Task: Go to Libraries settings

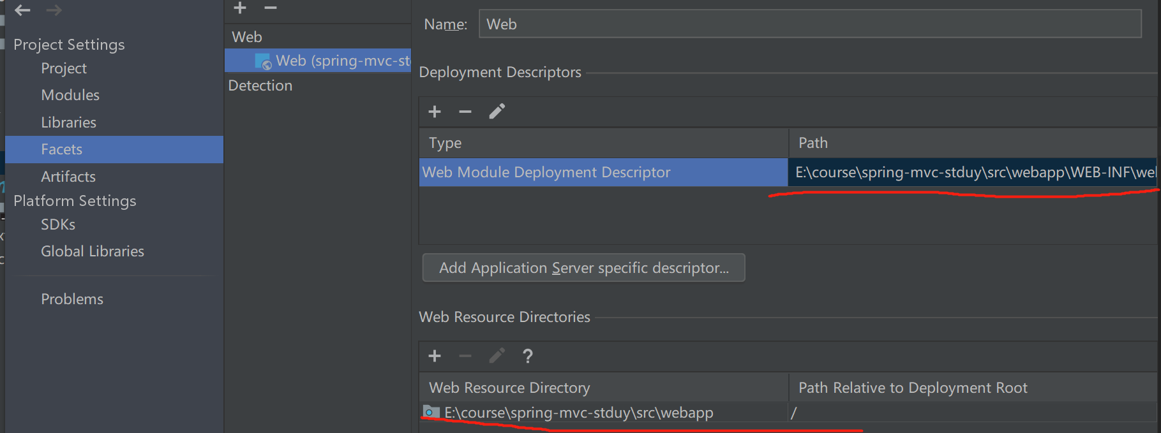Action: [68, 122]
